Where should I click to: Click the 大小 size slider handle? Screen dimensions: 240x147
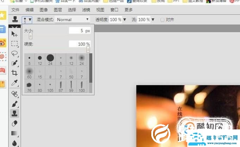tap(31, 36)
